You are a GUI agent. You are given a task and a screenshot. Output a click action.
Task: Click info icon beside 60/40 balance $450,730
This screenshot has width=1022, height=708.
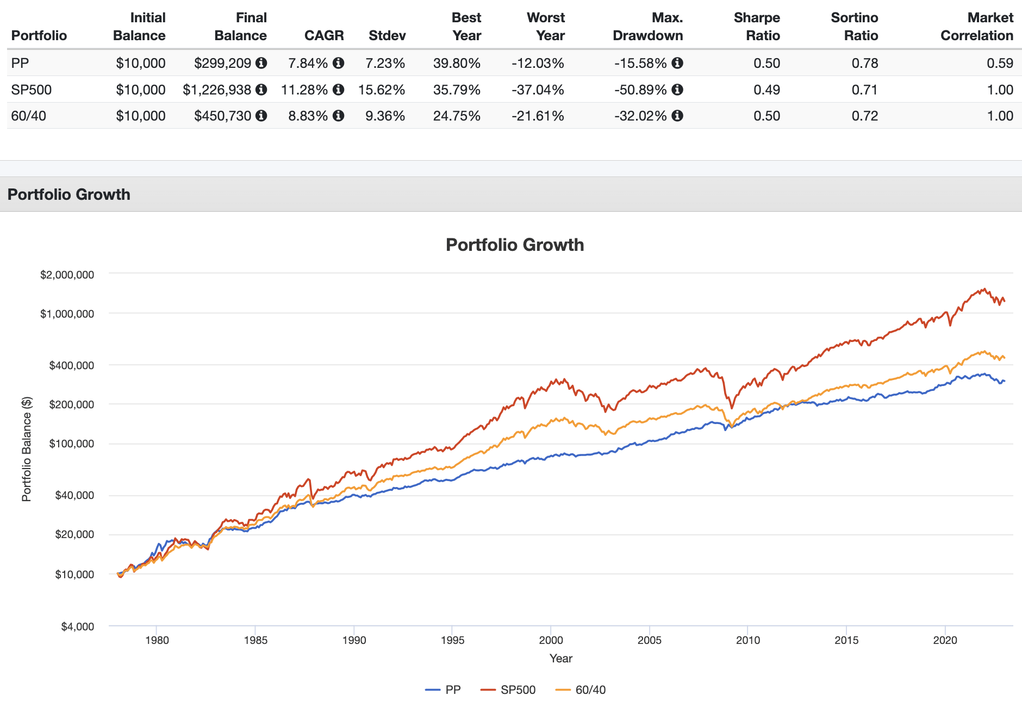tap(261, 116)
